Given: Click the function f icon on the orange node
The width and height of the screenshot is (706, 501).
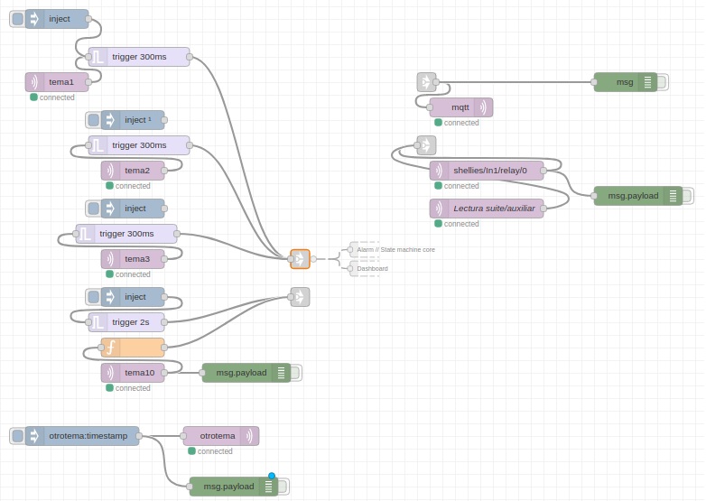Looking at the screenshot, I should click(110, 348).
